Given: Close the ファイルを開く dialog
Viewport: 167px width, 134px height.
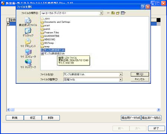Looking at the screenshot, I should coord(148,7).
